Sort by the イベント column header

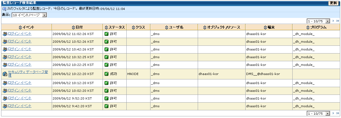pyautogui.click(x=26, y=27)
